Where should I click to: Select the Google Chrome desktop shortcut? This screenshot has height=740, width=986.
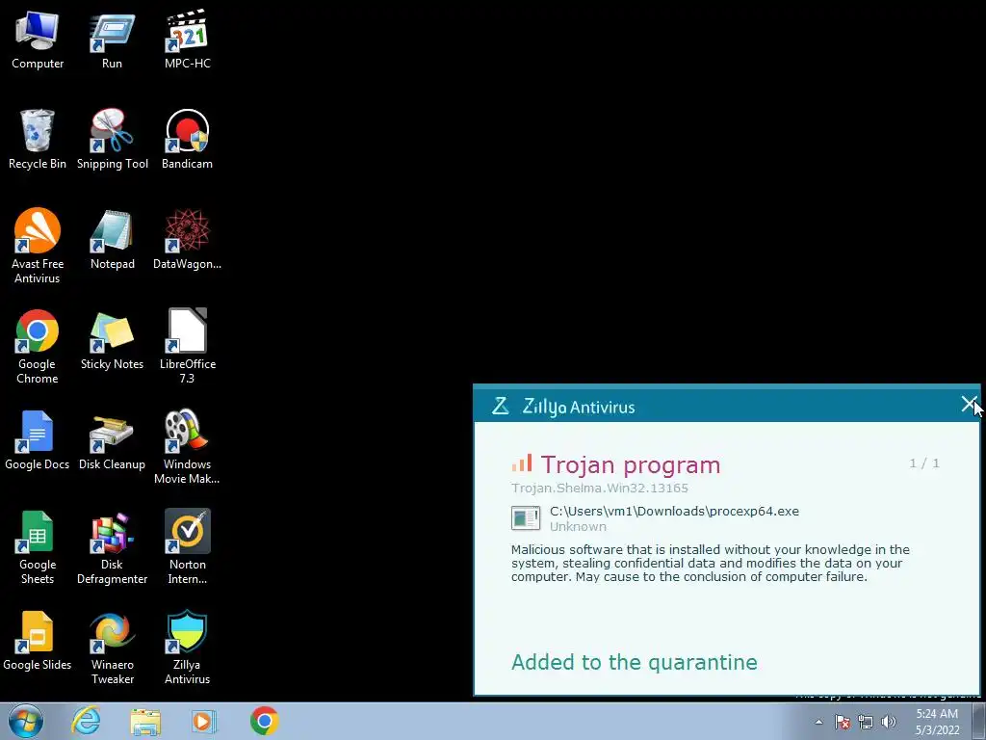38,347
